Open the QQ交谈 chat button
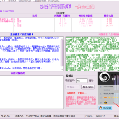The width and height of the screenshot is (119, 119). 105,108
